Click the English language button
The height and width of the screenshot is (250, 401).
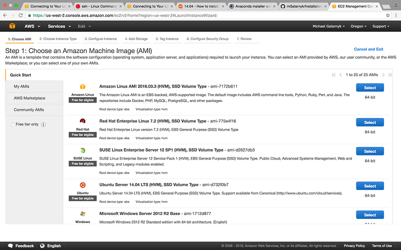point(51,245)
